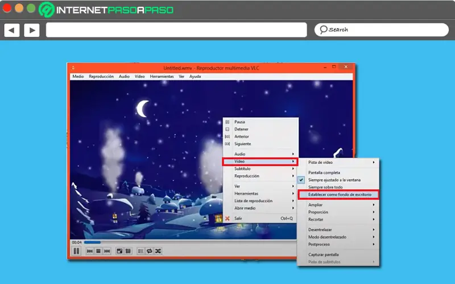This screenshot has width=455, height=284.
Task: Click the 00:04 elapsed time label
Action: [77, 243]
